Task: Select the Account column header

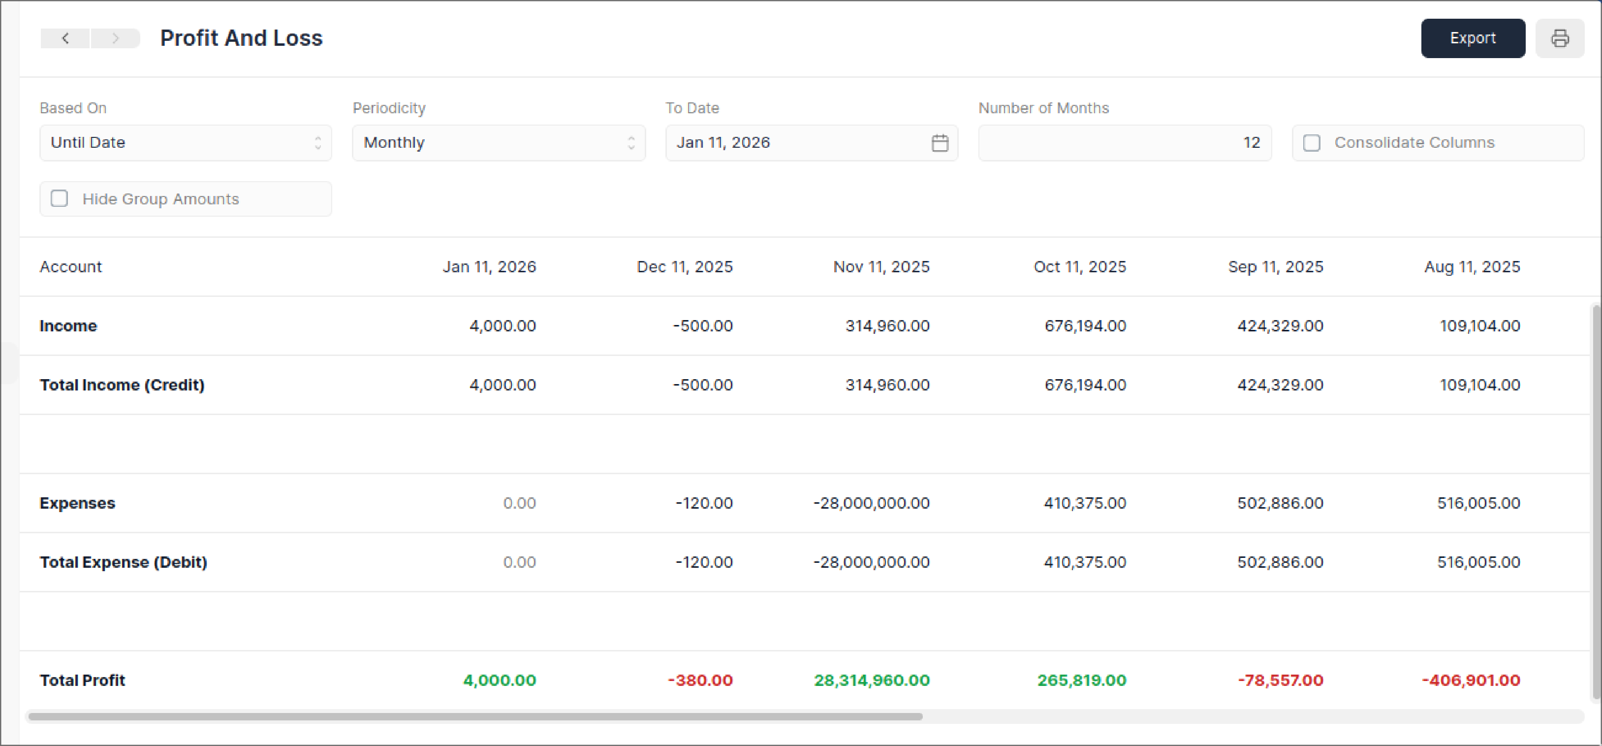Action: click(x=71, y=266)
